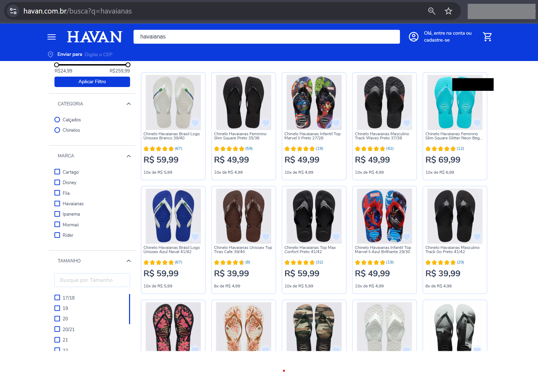538x372 pixels.
Task: Collapse the MARCA filter section
Action: [x=129, y=156]
